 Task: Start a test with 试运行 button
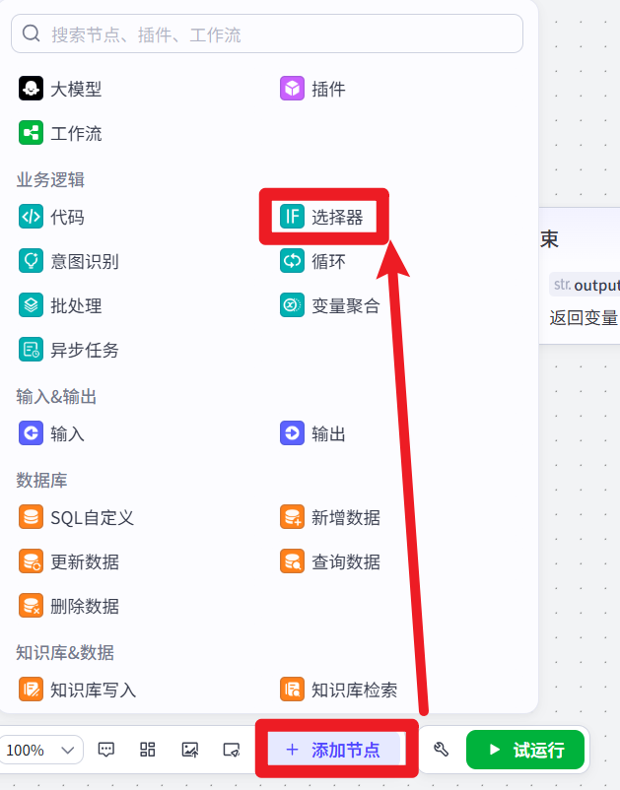click(x=525, y=750)
